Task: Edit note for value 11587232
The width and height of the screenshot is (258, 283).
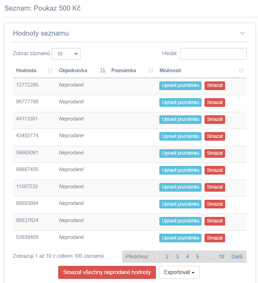Action: click(180, 187)
